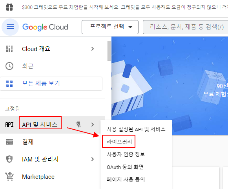Image resolution: width=228 pixels, height=189 pixels.
Task: Select 페이지 사용 동의 submenu item
Action: click(126, 180)
